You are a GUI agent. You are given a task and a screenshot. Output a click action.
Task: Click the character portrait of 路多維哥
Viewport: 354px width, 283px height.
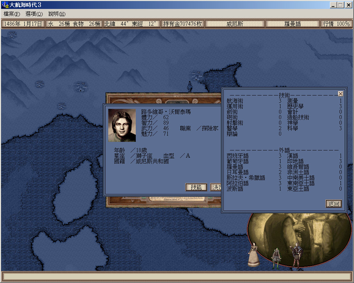point(122,125)
